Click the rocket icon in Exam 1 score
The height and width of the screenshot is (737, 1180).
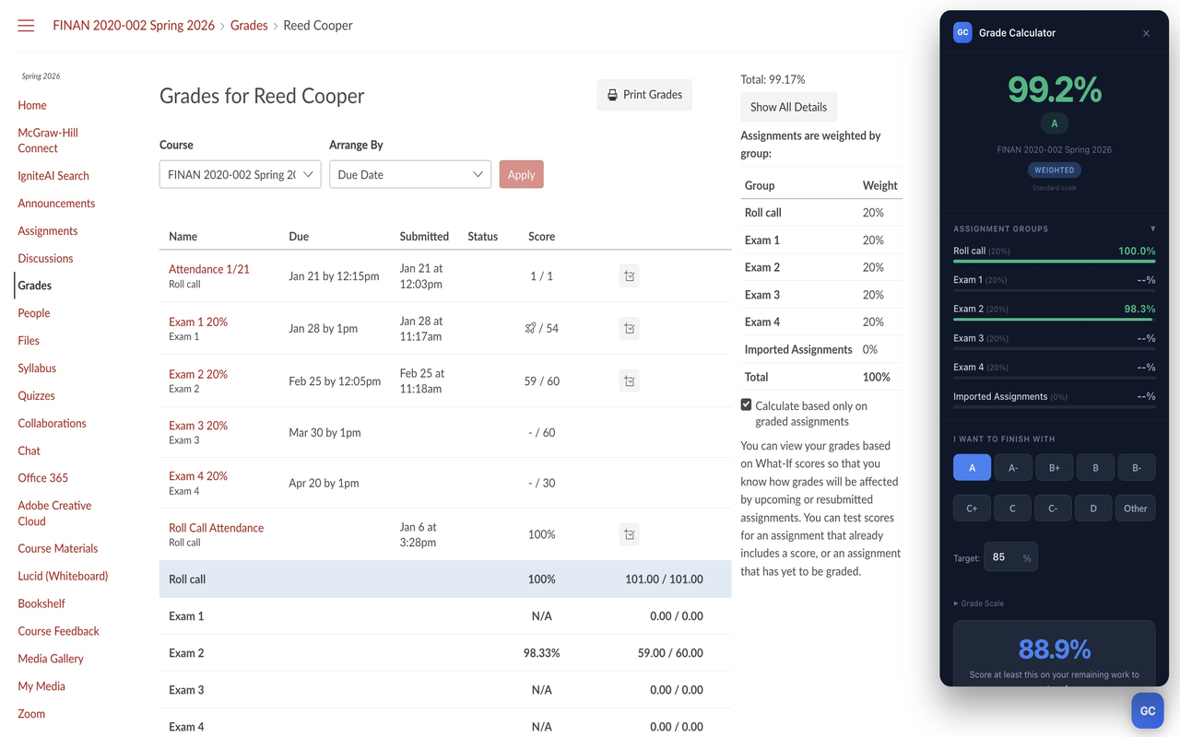(x=530, y=328)
